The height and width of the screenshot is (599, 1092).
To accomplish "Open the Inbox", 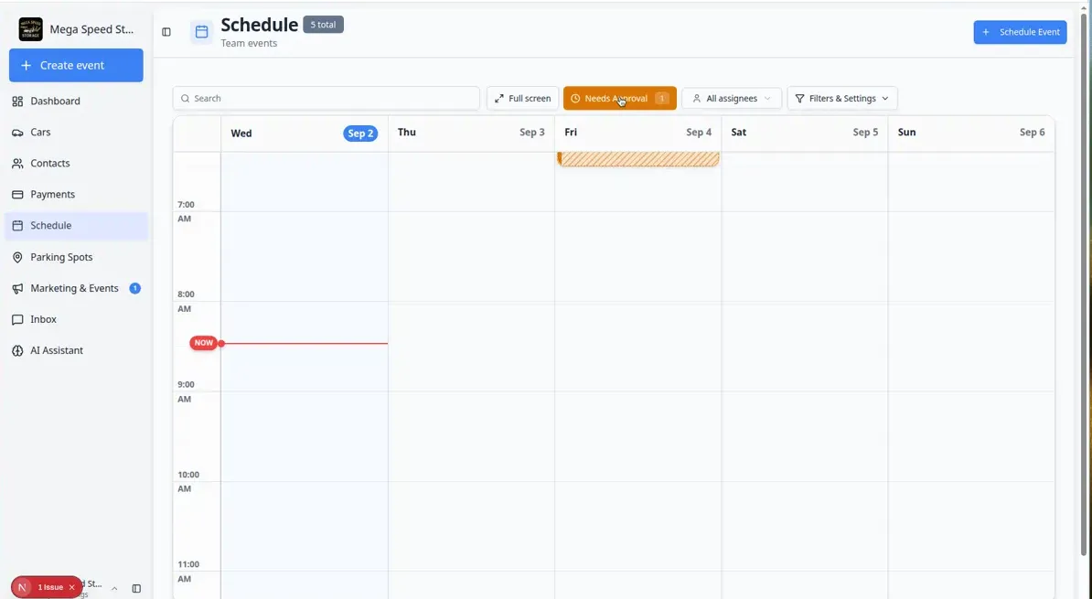I will pos(76,319).
